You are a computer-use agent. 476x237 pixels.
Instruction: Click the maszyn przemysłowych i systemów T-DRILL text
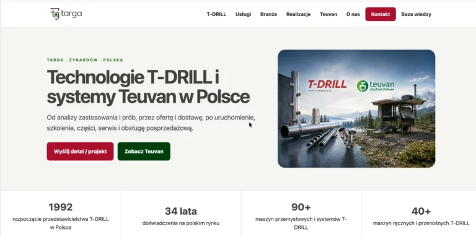point(301,223)
